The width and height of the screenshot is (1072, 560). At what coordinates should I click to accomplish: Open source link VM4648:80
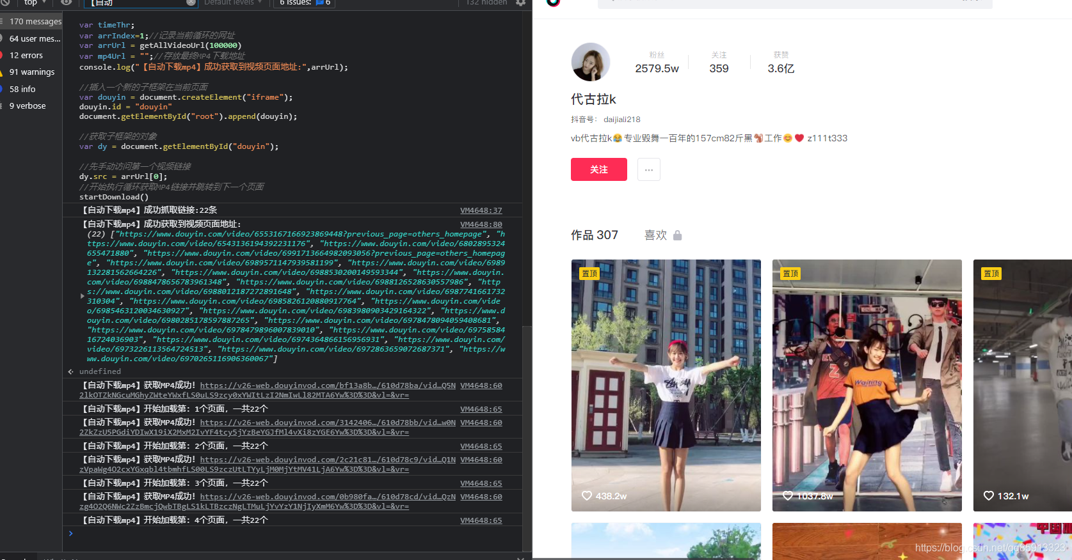[481, 224]
